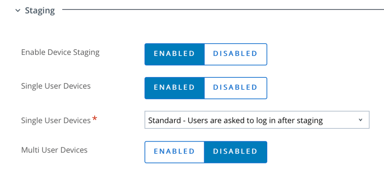Turn off device staging

[x=235, y=54]
